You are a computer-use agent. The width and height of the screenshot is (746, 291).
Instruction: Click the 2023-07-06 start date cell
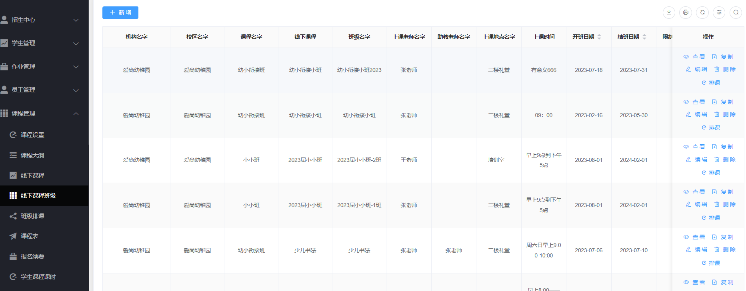click(x=589, y=250)
